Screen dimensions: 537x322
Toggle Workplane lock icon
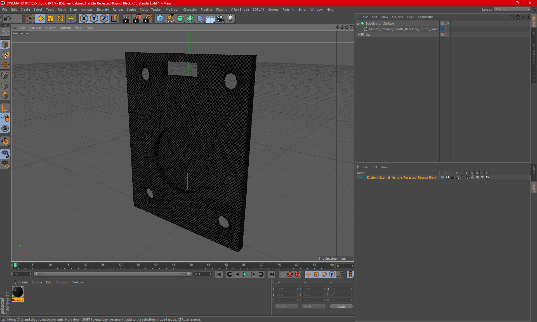[x=5, y=154]
